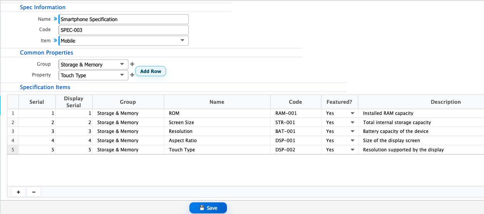The height and width of the screenshot is (214, 484).
Task: Select row number 2 in the grid
Action: coord(13,123)
